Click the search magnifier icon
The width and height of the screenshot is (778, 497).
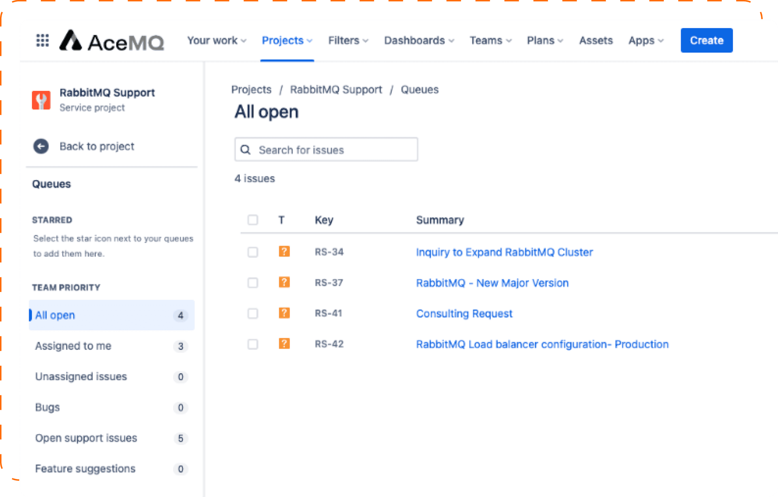coord(246,150)
